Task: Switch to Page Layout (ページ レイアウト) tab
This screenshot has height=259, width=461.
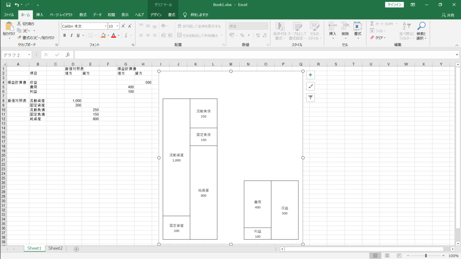Action: (x=61, y=15)
